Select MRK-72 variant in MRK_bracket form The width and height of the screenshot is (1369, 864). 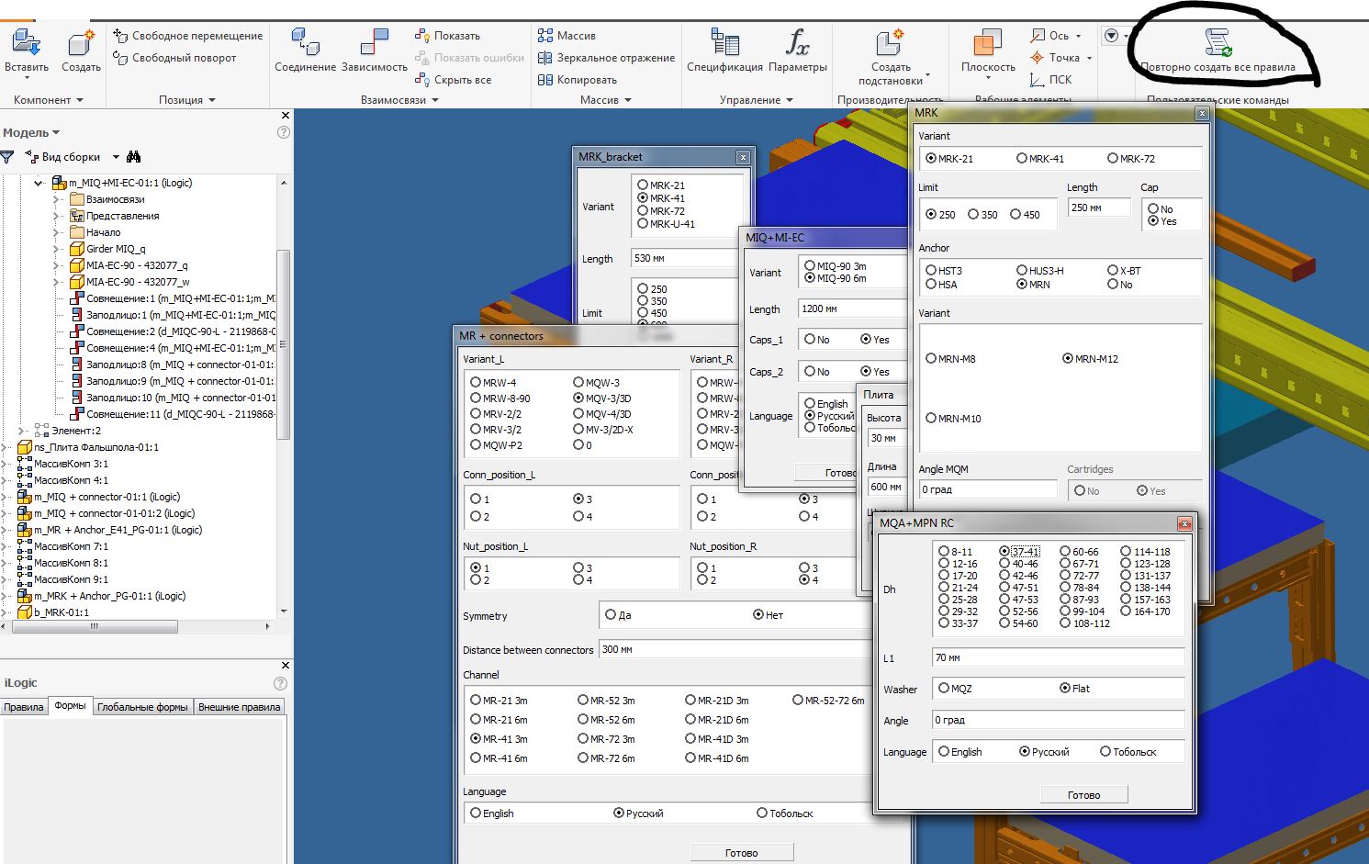(643, 210)
